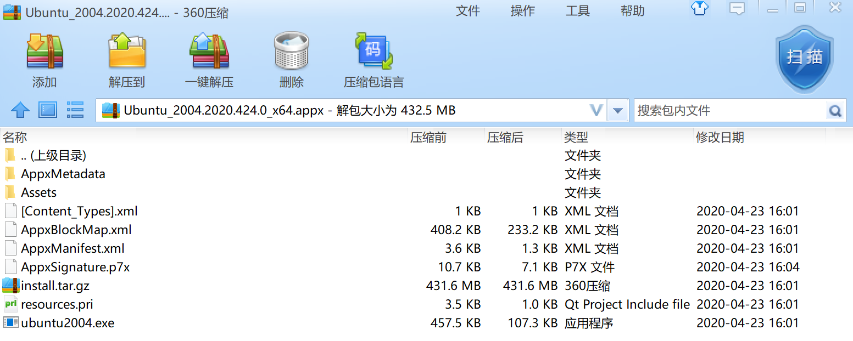Open the feedback speech bubble icon
The width and height of the screenshot is (853, 341).
(x=736, y=9)
